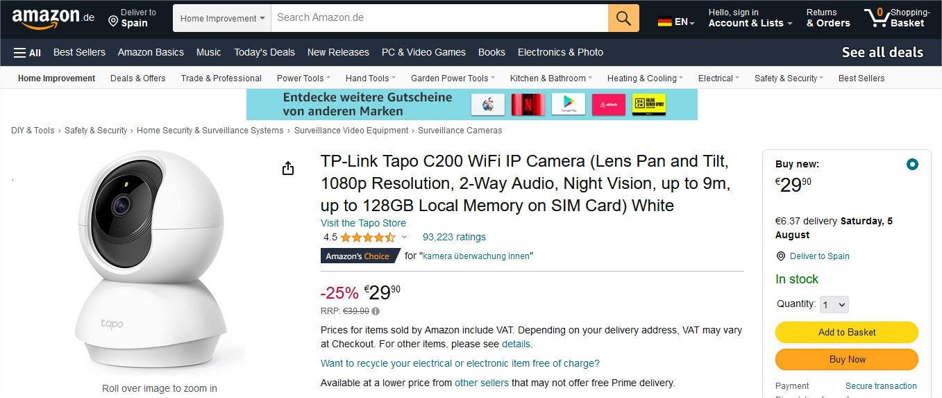Viewport: 942px width, 398px height.
Task: Click the Search Amazon.de input field
Action: 439,18
